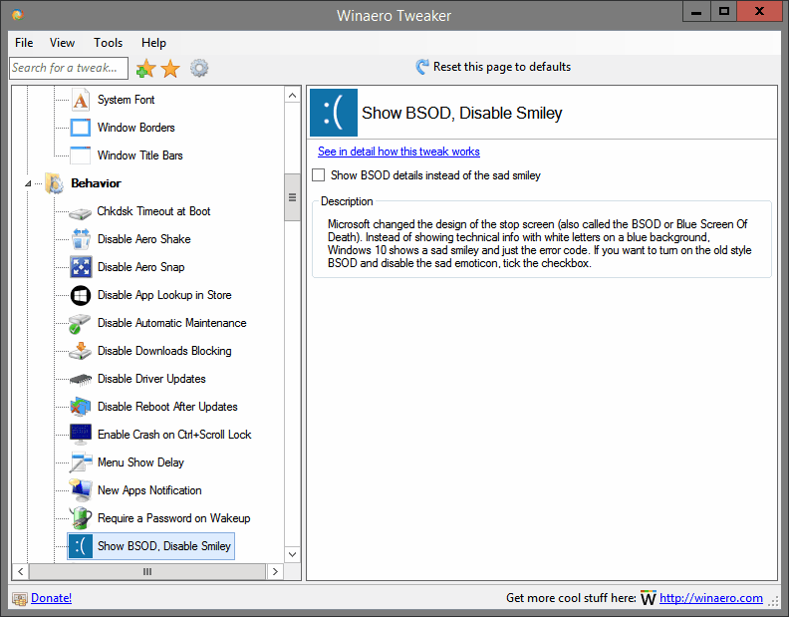Click the tree horizontal scrollbar thumb
This screenshot has height=617, width=789.
point(147,572)
